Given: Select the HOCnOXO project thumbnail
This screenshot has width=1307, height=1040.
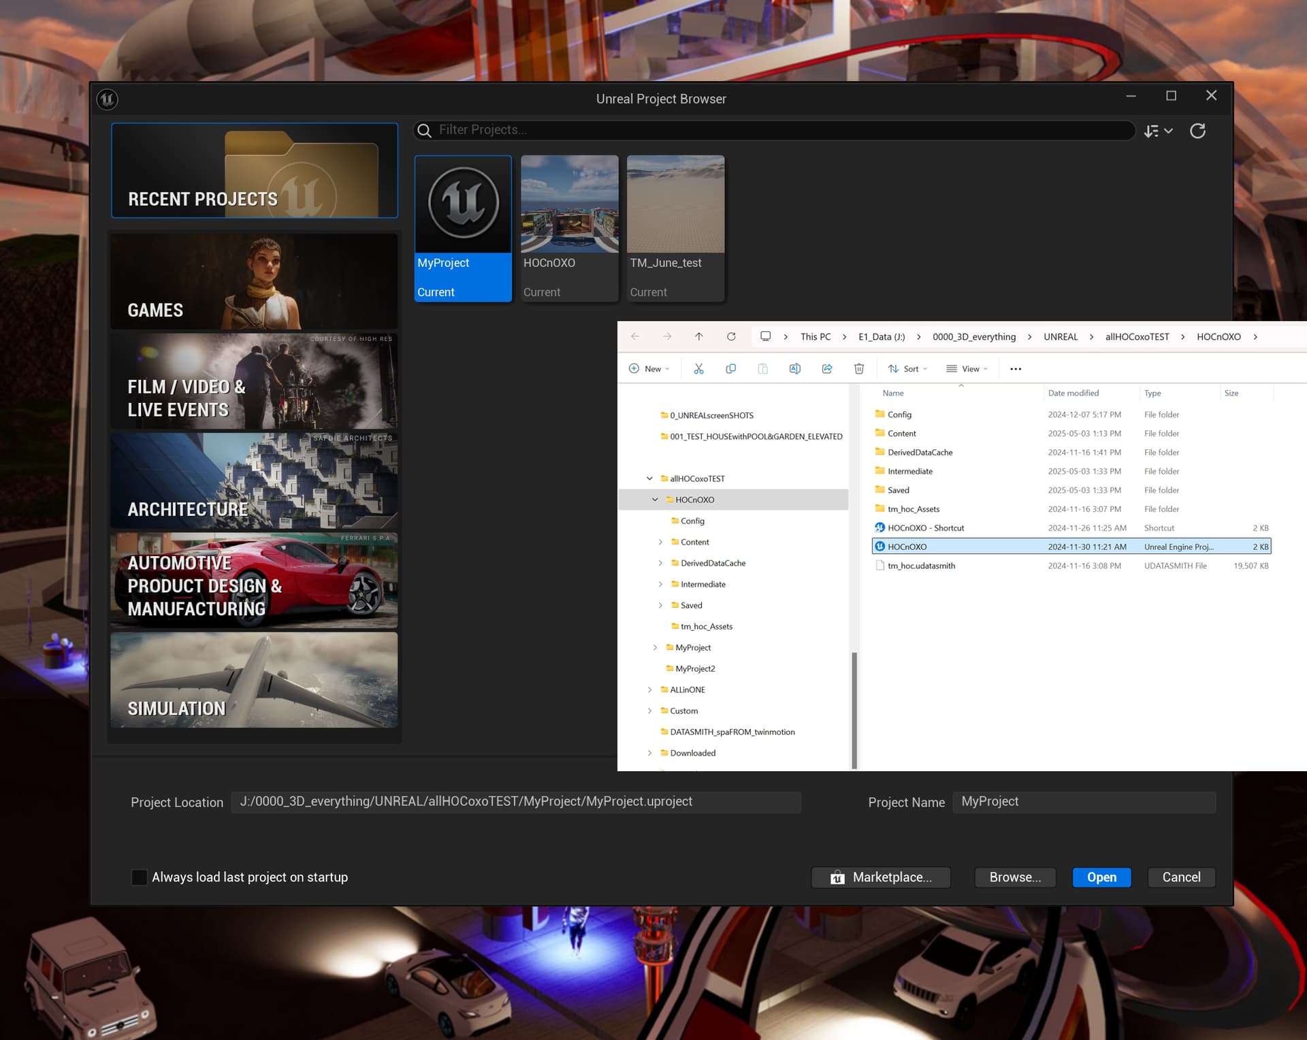Looking at the screenshot, I should 569,228.
